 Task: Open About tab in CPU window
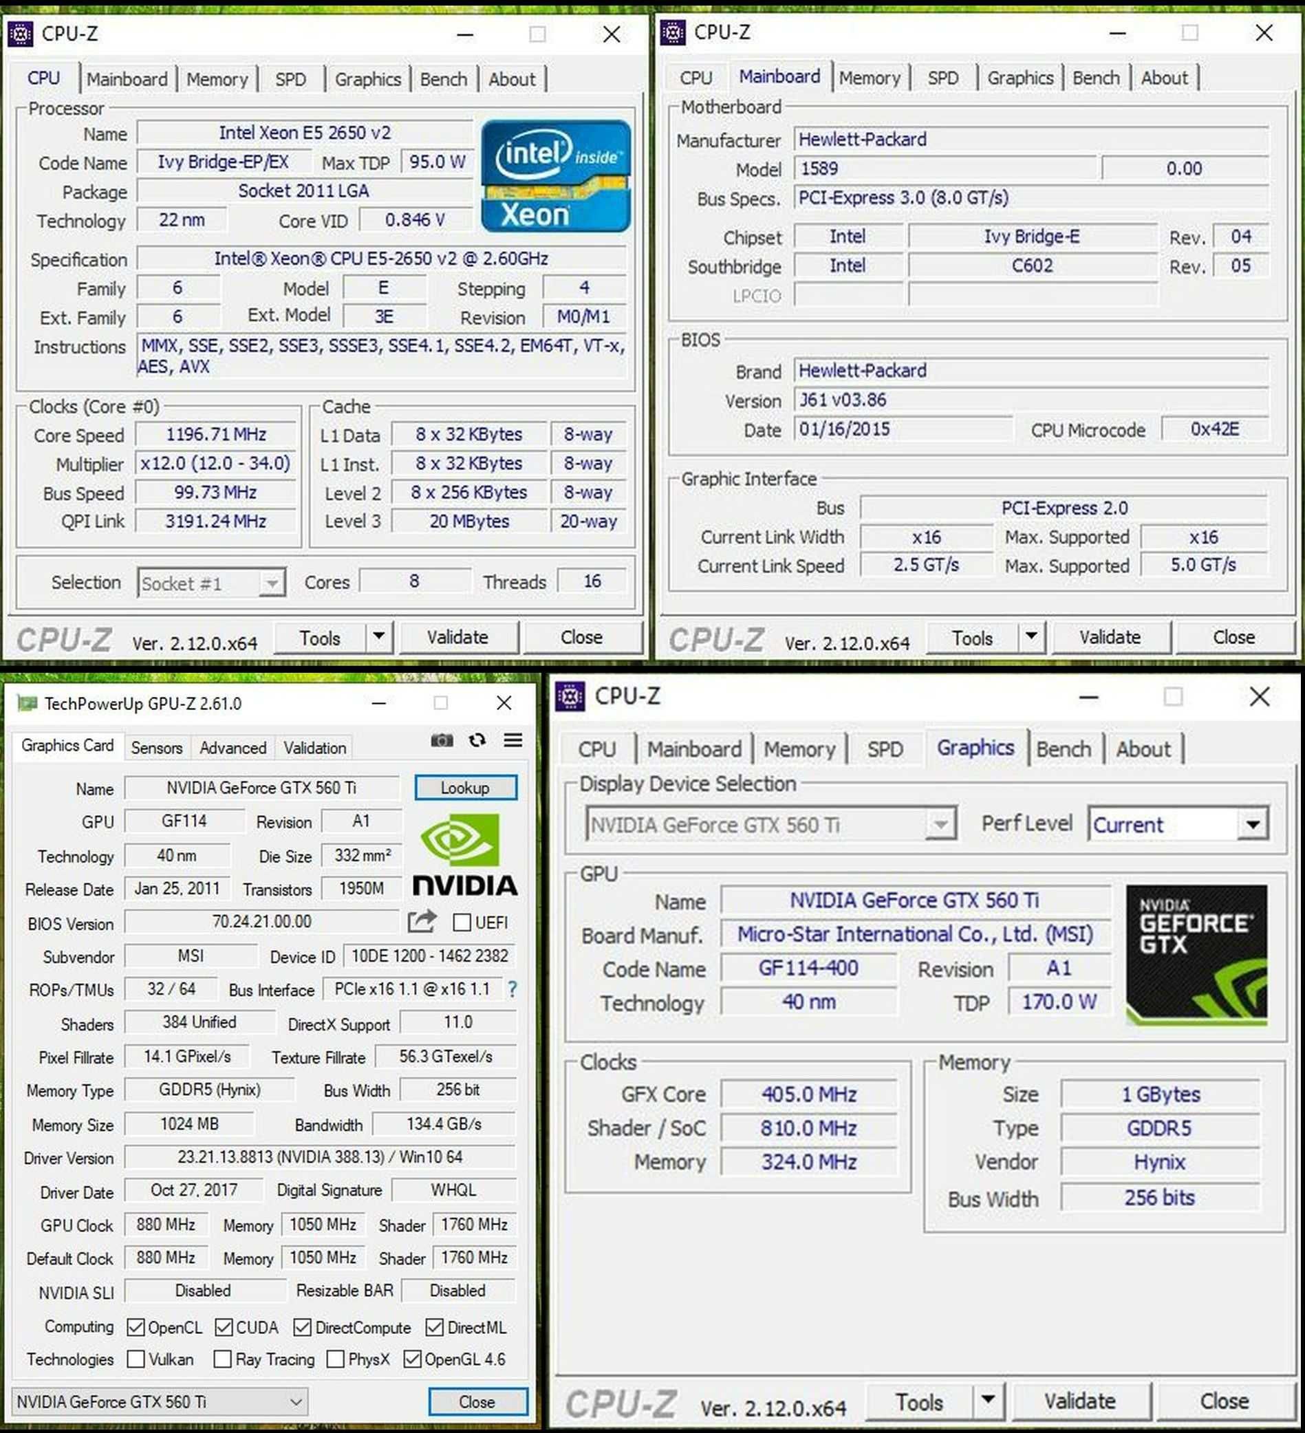(x=512, y=79)
